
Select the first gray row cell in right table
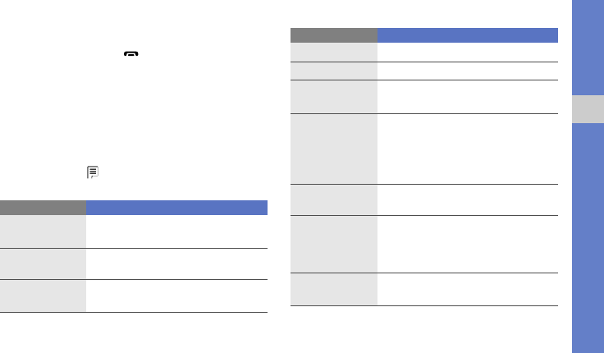[334, 52]
